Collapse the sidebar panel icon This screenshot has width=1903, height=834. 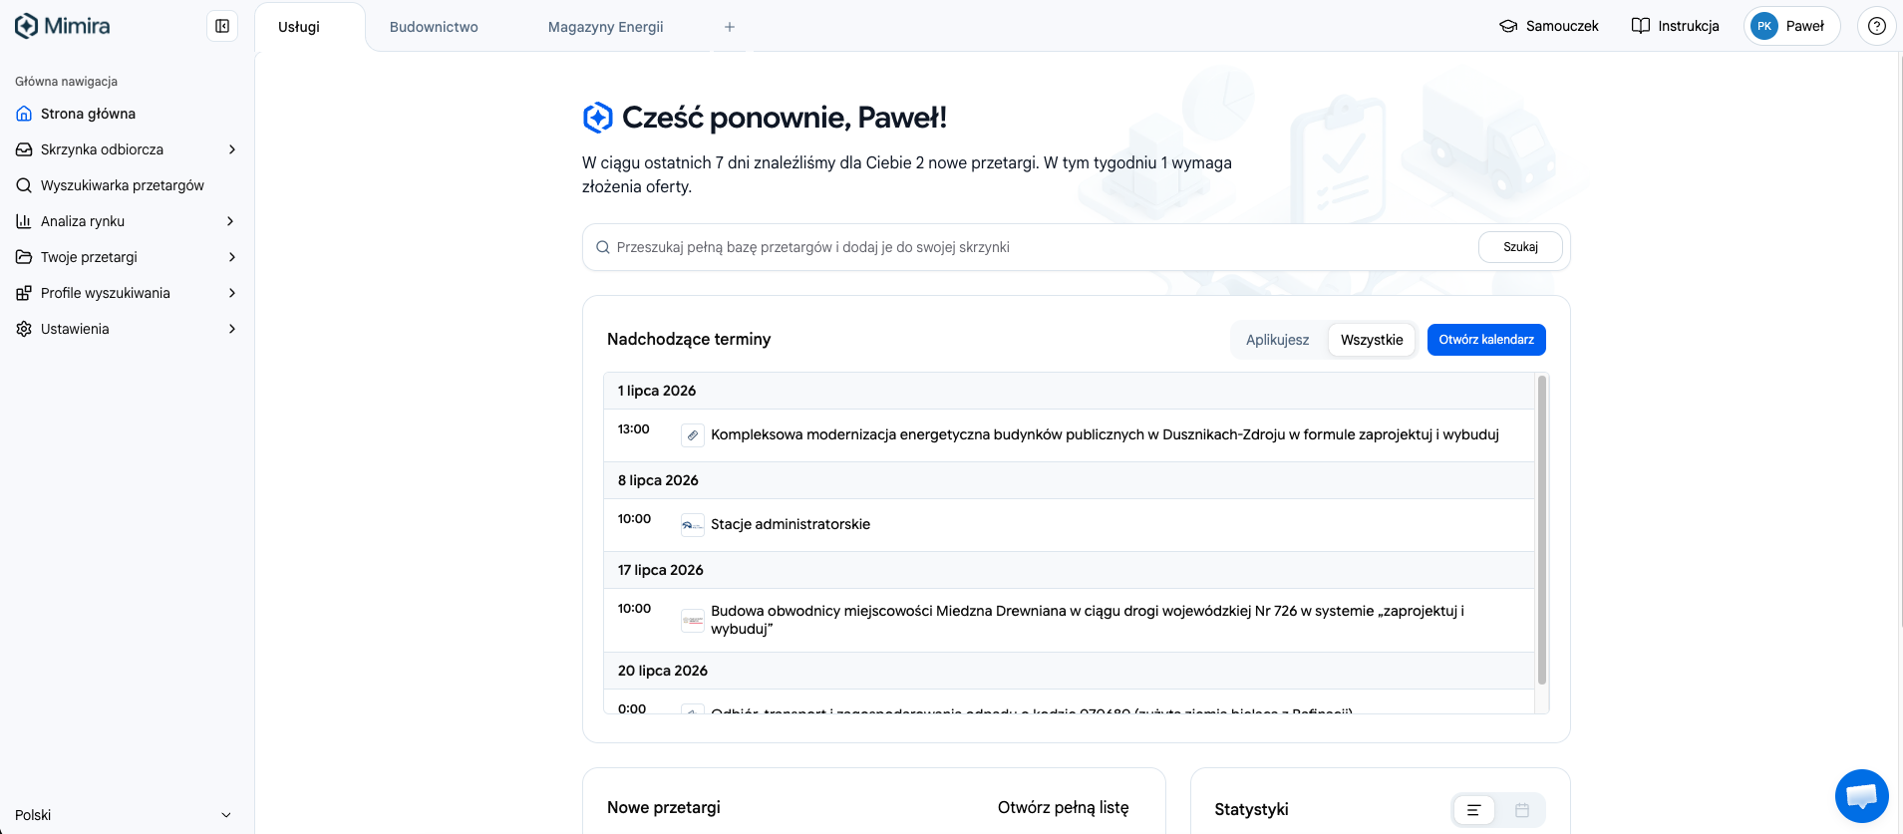point(222,26)
